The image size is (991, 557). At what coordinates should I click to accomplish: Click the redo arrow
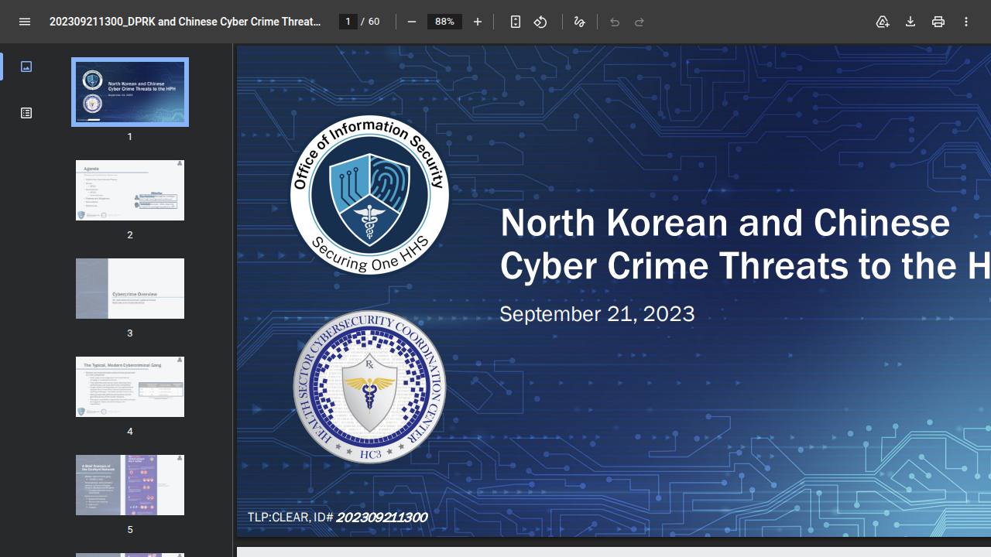pyautogui.click(x=640, y=22)
